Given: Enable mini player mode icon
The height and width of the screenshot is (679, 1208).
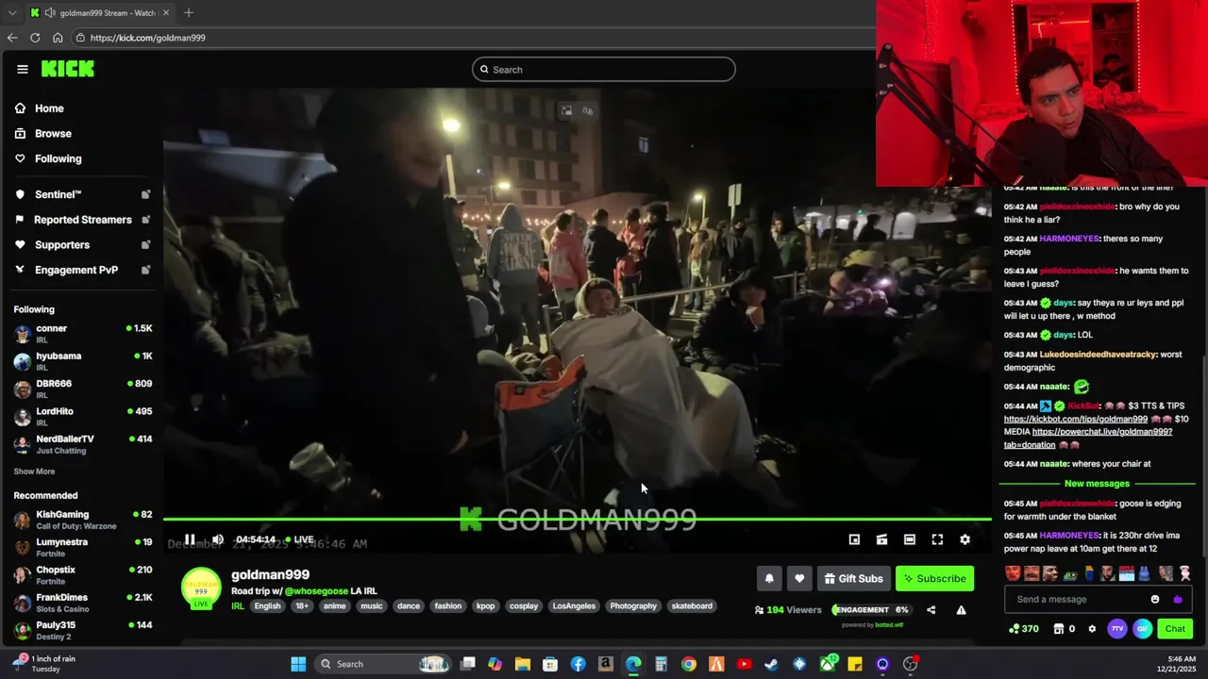Looking at the screenshot, I should pos(854,539).
